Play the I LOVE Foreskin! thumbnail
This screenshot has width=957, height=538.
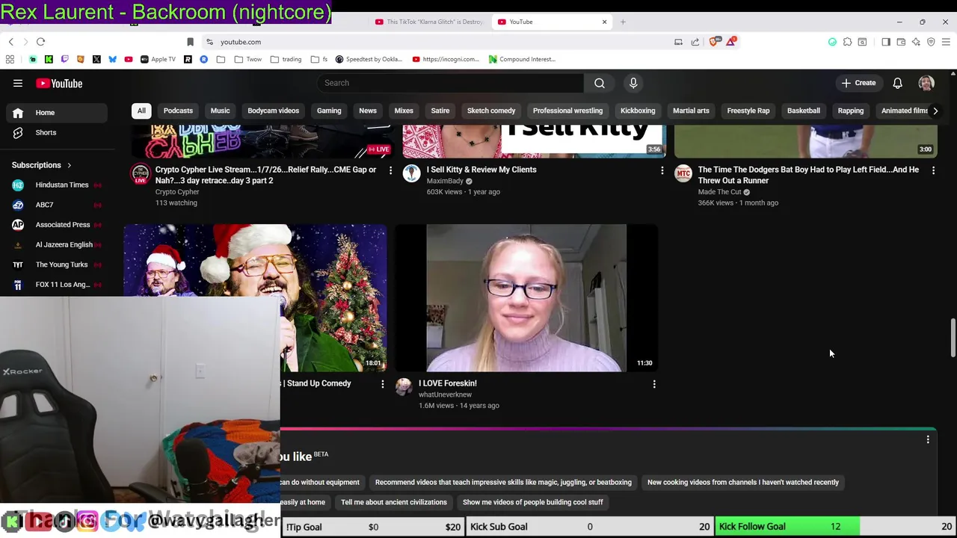coord(526,297)
